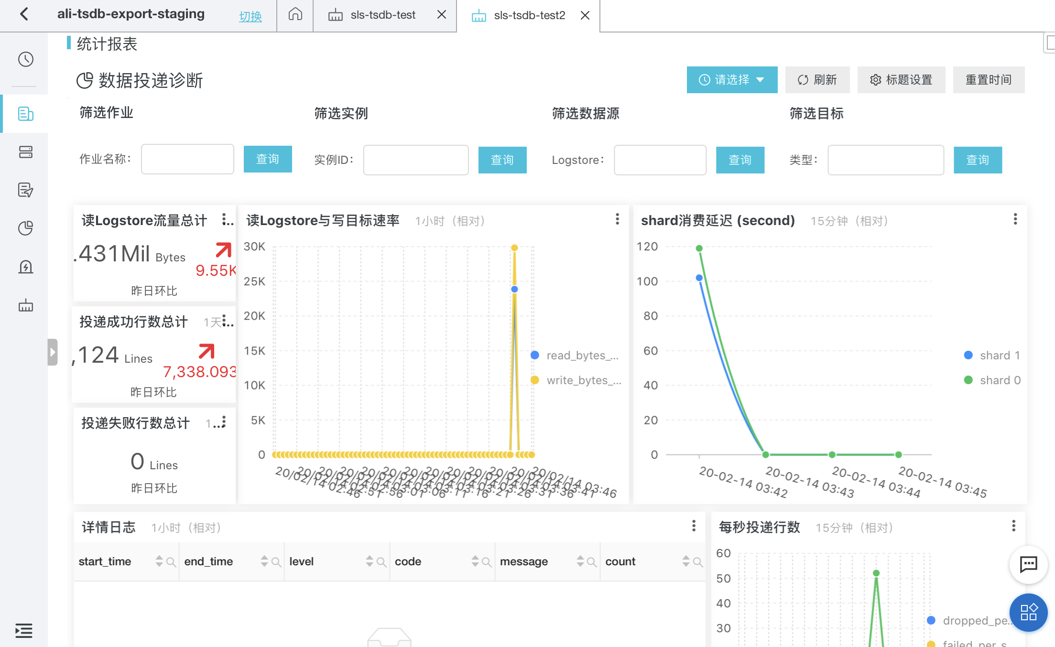Toggle dropped_per legend series
This screenshot has height=647, width=1055.
point(969,621)
